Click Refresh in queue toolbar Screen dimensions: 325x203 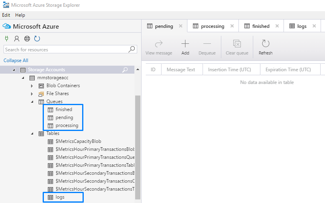pos(266,48)
